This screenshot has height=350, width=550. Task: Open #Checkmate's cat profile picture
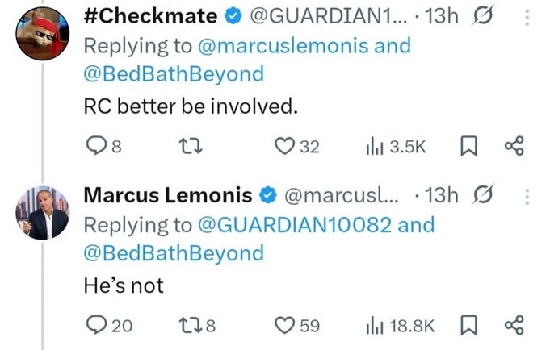click(43, 33)
